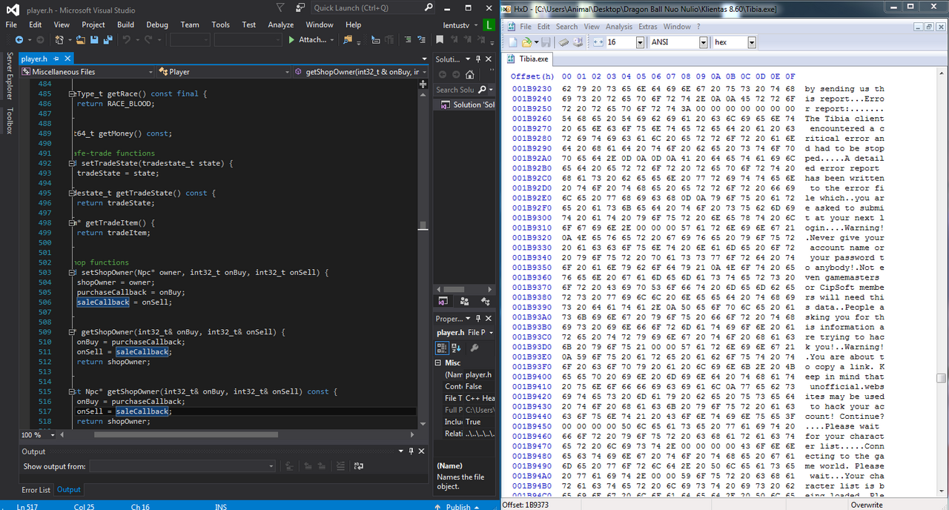Collapse the Misc category in Properties
This screenshot has width=949, height=510.
pyautogui.click(x=439, y=362)
